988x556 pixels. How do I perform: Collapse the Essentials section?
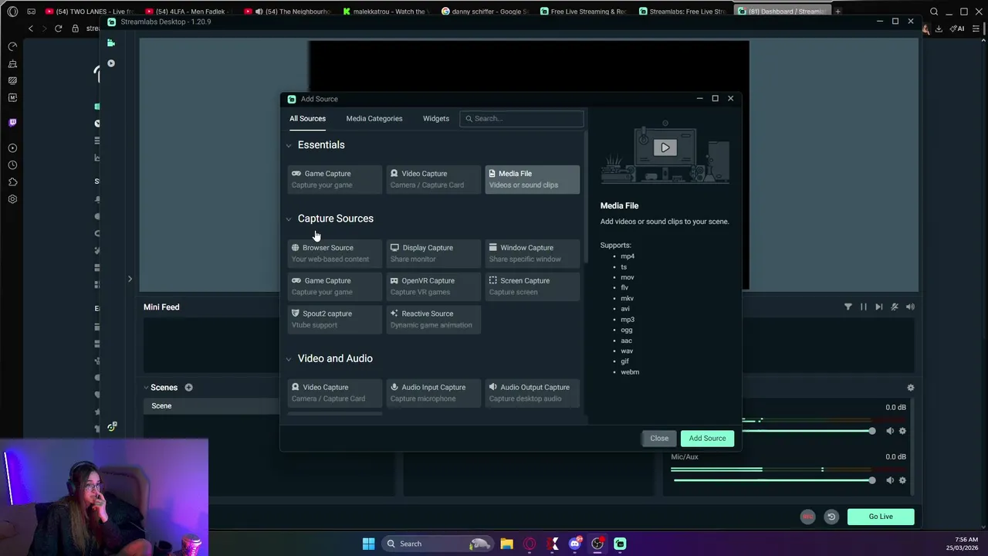click(x=289, y=145)
